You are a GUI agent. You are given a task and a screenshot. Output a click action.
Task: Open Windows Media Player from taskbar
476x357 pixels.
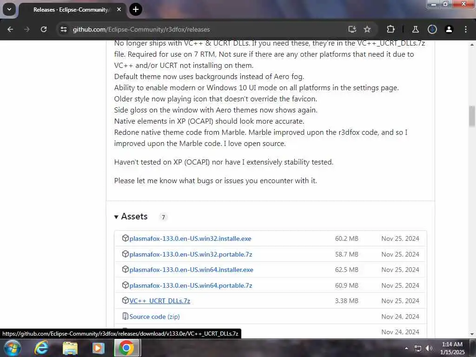98,348
